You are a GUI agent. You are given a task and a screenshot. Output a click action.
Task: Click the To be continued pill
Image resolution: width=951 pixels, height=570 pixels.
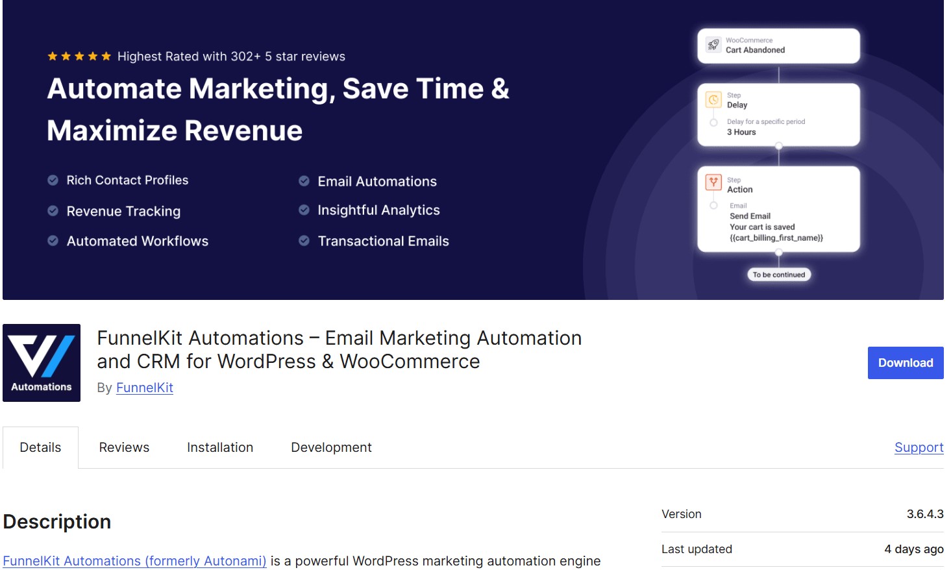[x=778, y=275]
